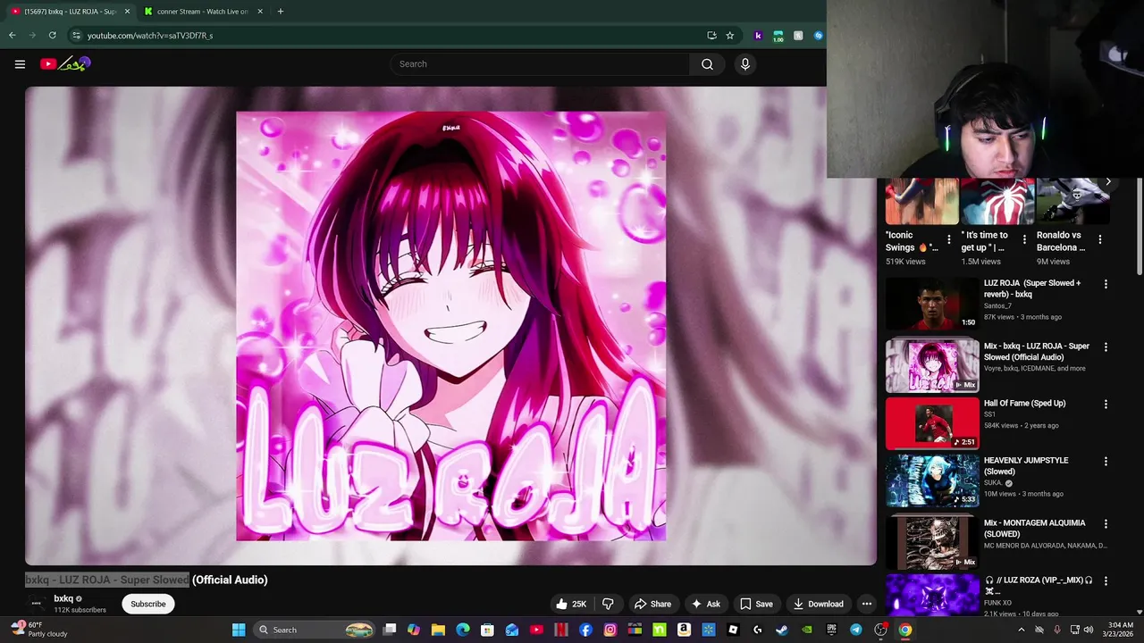Open menu for HEAVENLY JUMPSTYLE video
Viewport: 1144px width, 643px height.
1106,462
